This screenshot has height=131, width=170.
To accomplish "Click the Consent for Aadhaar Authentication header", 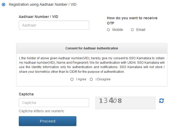I will (x=92, y=48).
